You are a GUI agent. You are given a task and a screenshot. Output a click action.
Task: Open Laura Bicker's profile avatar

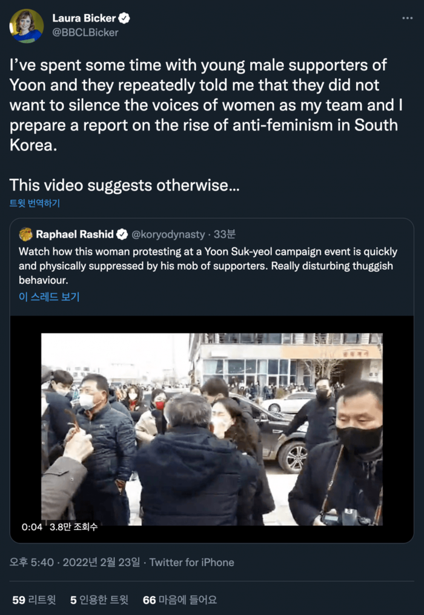point(27,26)
